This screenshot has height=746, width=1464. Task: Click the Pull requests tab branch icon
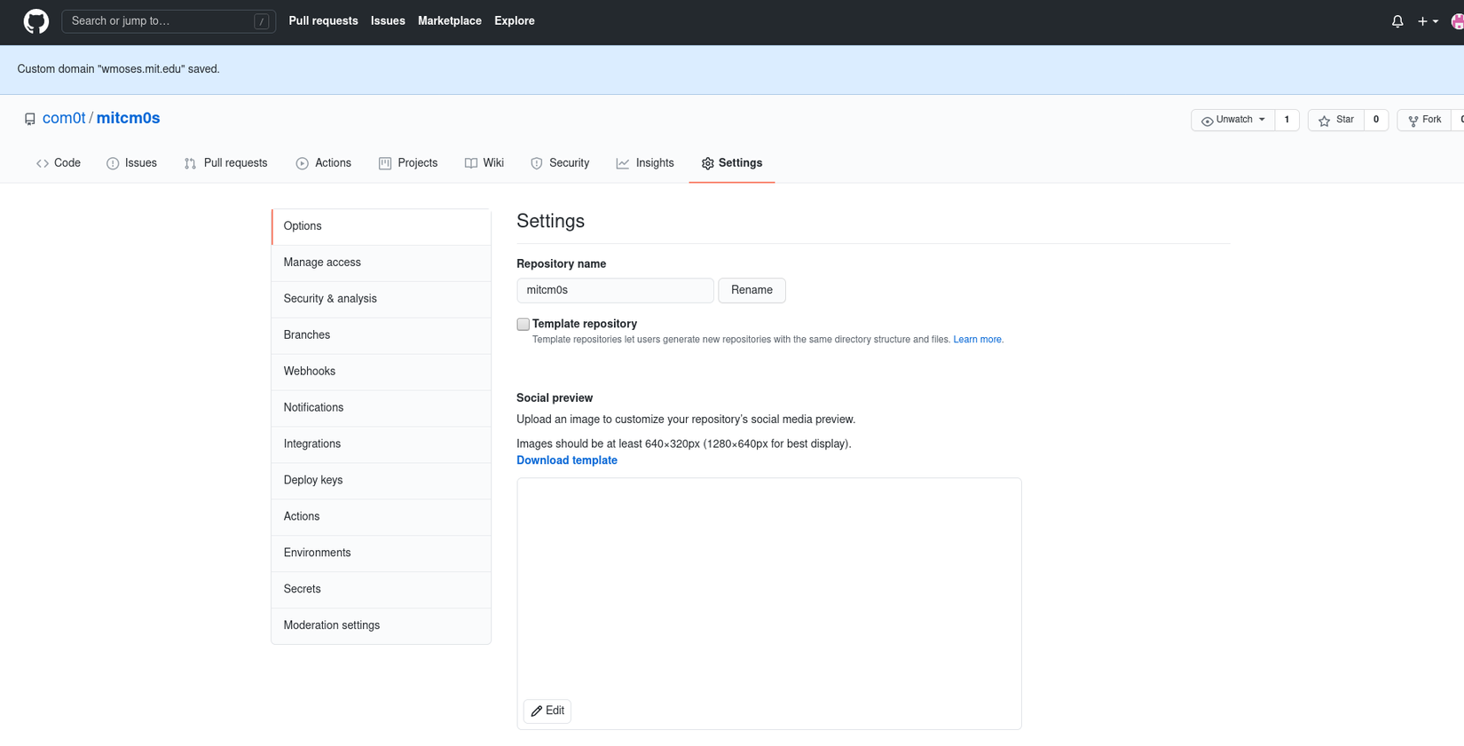pyautogui.click(x=190, y=163)
